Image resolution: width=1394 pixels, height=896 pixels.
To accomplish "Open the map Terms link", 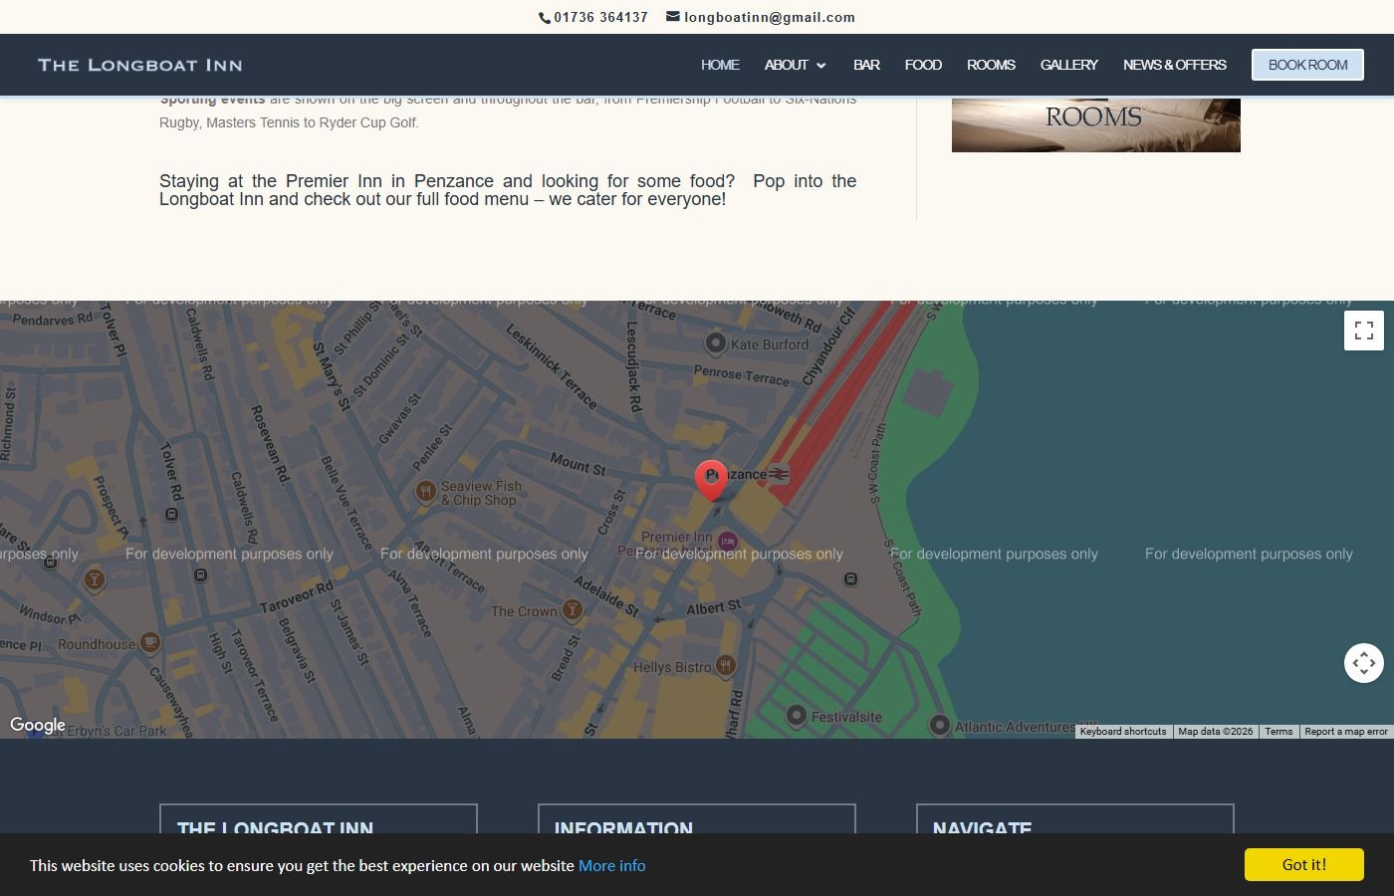I will coord(1278,732).
